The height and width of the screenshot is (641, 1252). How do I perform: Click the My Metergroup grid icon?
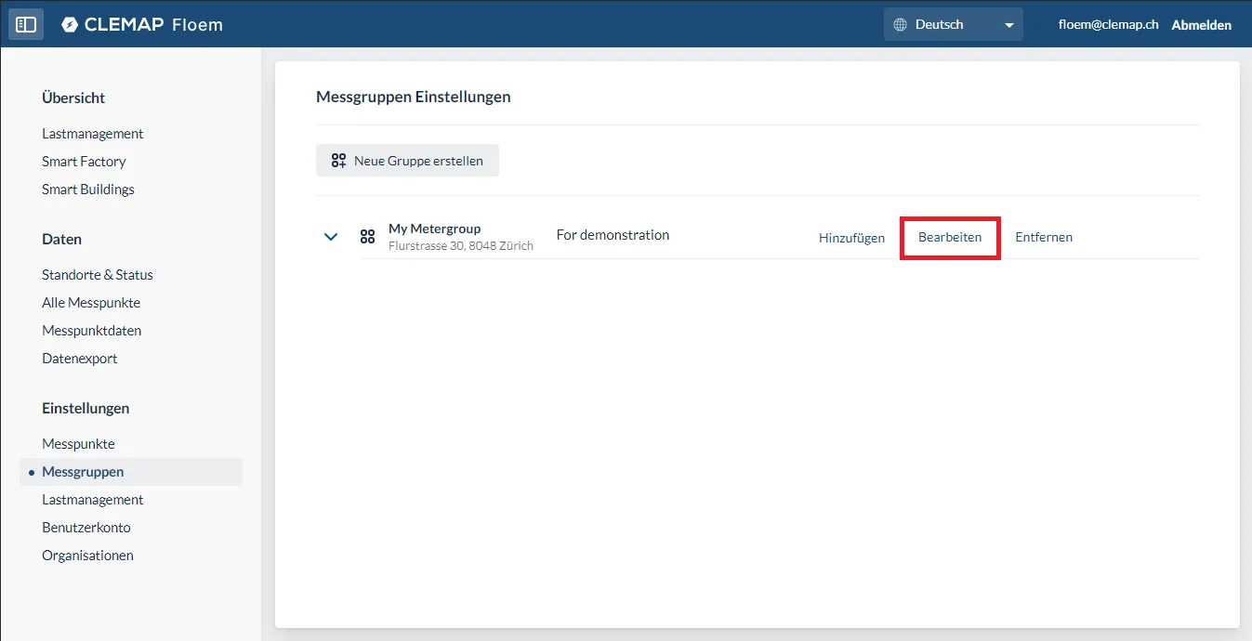coord(367,237)
